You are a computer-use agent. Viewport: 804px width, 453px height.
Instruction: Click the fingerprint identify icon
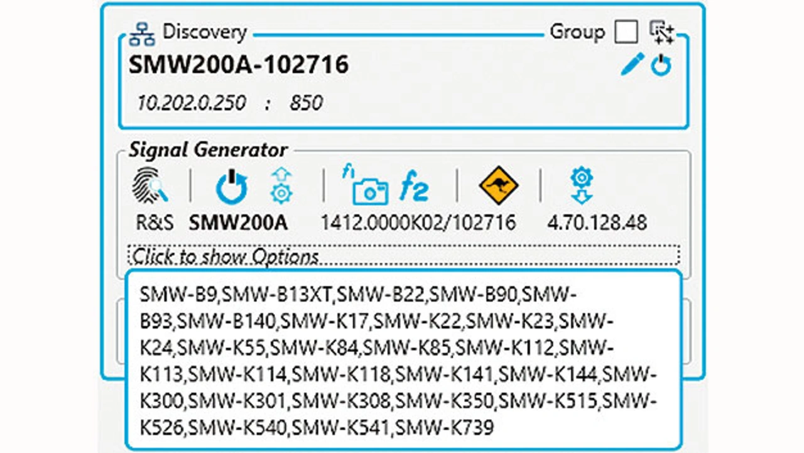tap(150, 187)
